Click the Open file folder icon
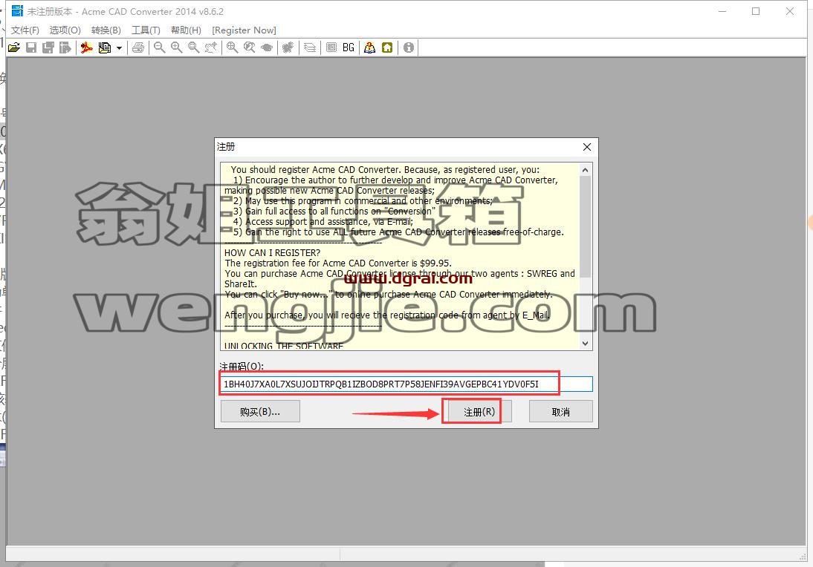This screenshot has width=813, height=567. pos(14,47)
